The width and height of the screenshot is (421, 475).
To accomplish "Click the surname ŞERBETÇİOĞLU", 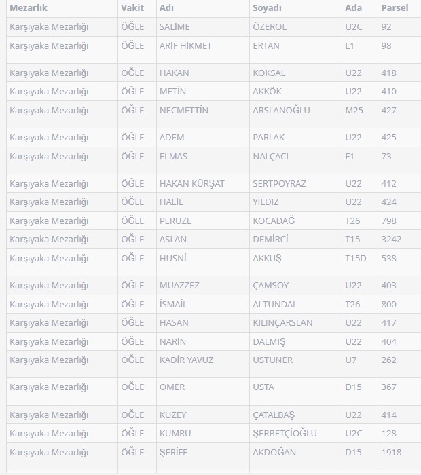I will [x=285, y=434].
